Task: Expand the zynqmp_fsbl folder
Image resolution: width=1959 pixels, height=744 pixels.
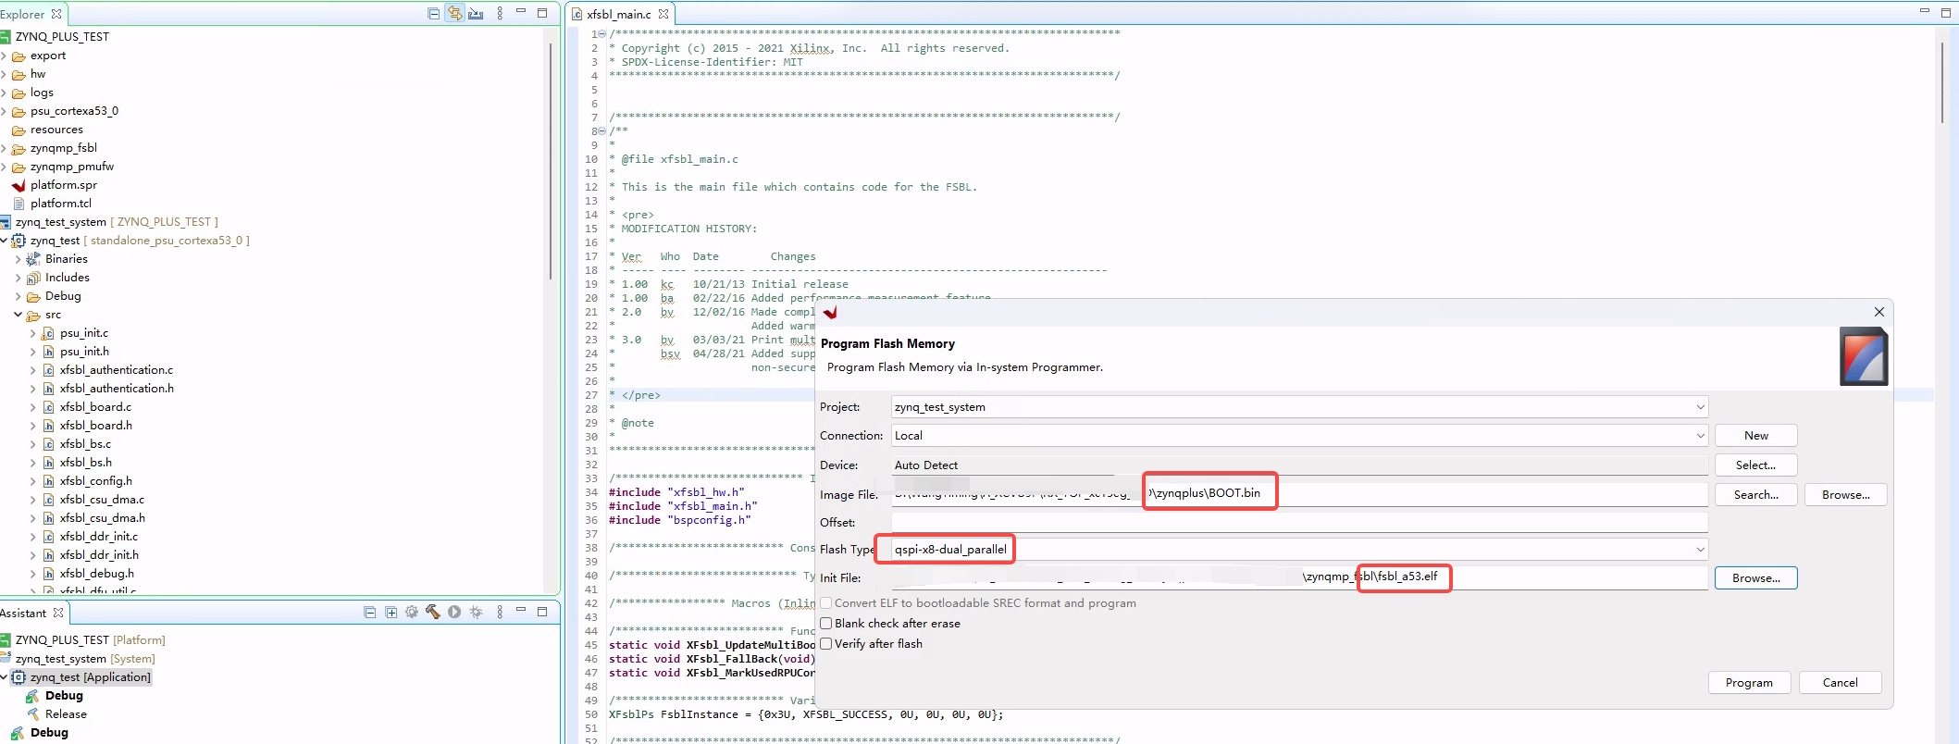Action: 4,148
